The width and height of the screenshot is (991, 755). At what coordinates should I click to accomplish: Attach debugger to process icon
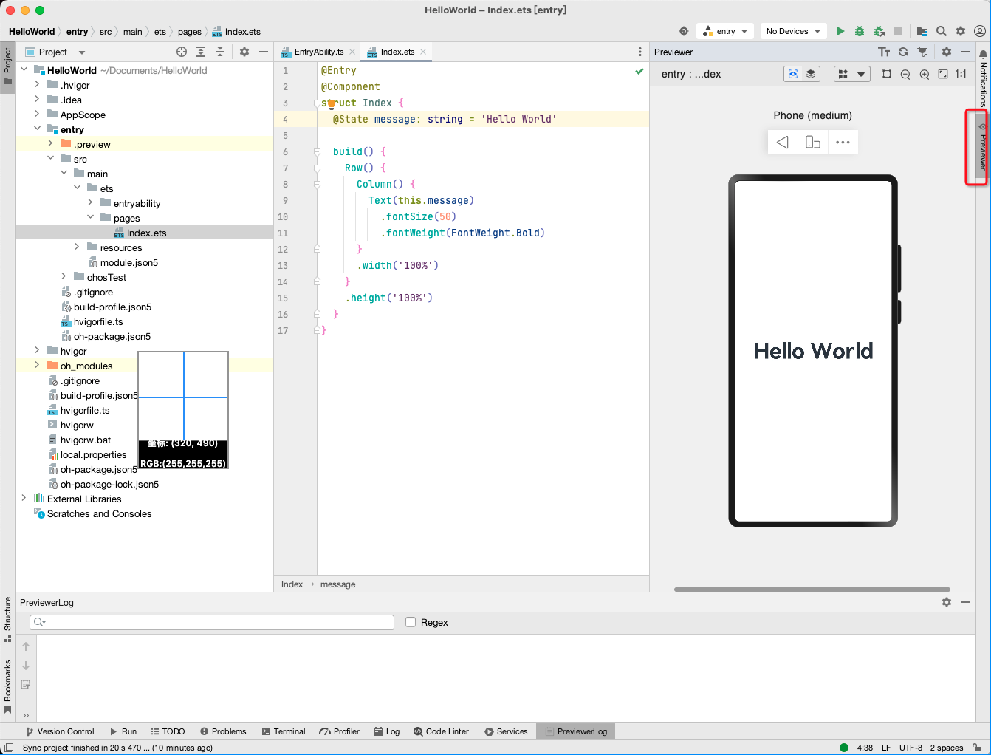(879, 31)
